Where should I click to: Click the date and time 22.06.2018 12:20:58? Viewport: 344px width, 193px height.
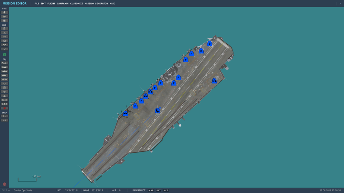[330, 190]
